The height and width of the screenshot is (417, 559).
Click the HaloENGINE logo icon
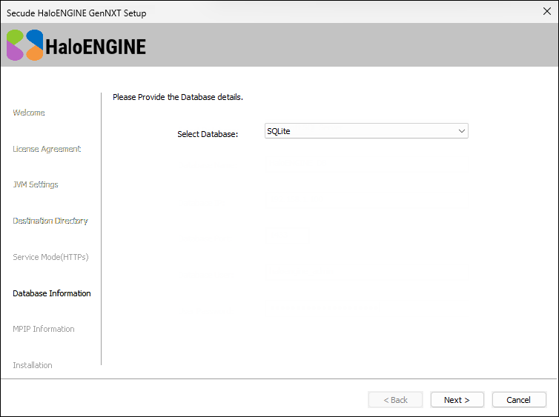(25, 45)
